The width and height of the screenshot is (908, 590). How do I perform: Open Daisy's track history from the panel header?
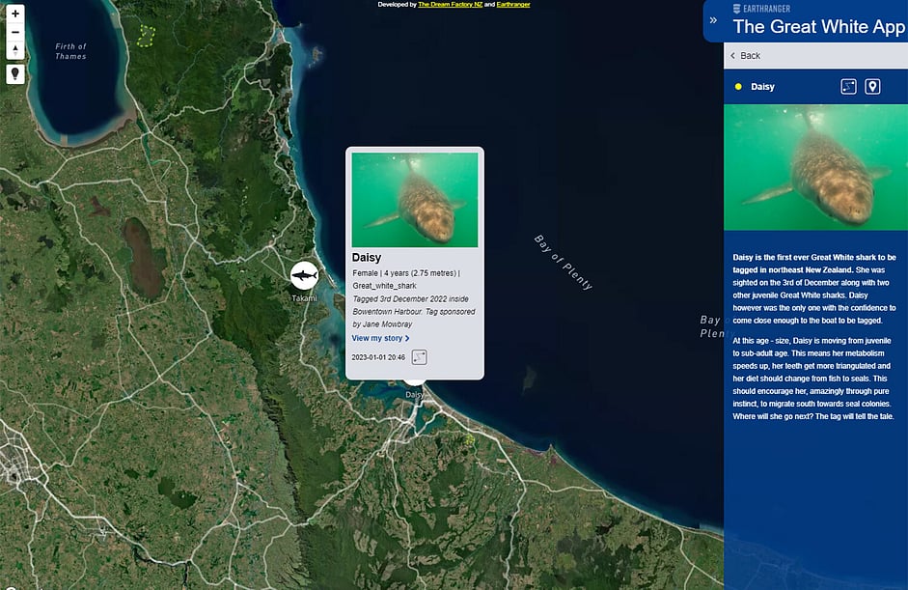tap(848, 86)
